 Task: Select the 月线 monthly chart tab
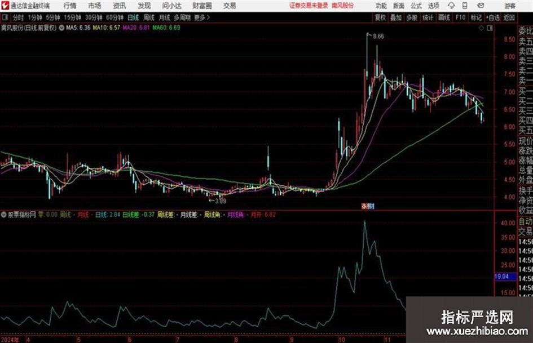[165, 17]
